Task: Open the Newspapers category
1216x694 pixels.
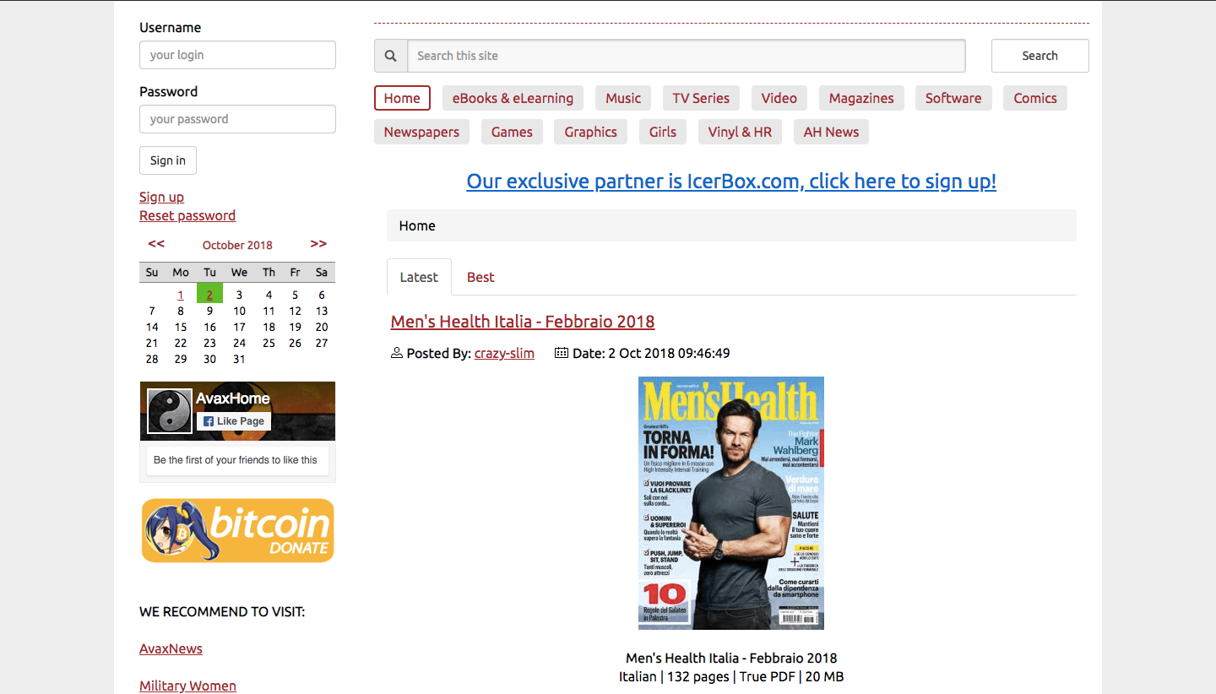Action: click(x=421, y=132)
